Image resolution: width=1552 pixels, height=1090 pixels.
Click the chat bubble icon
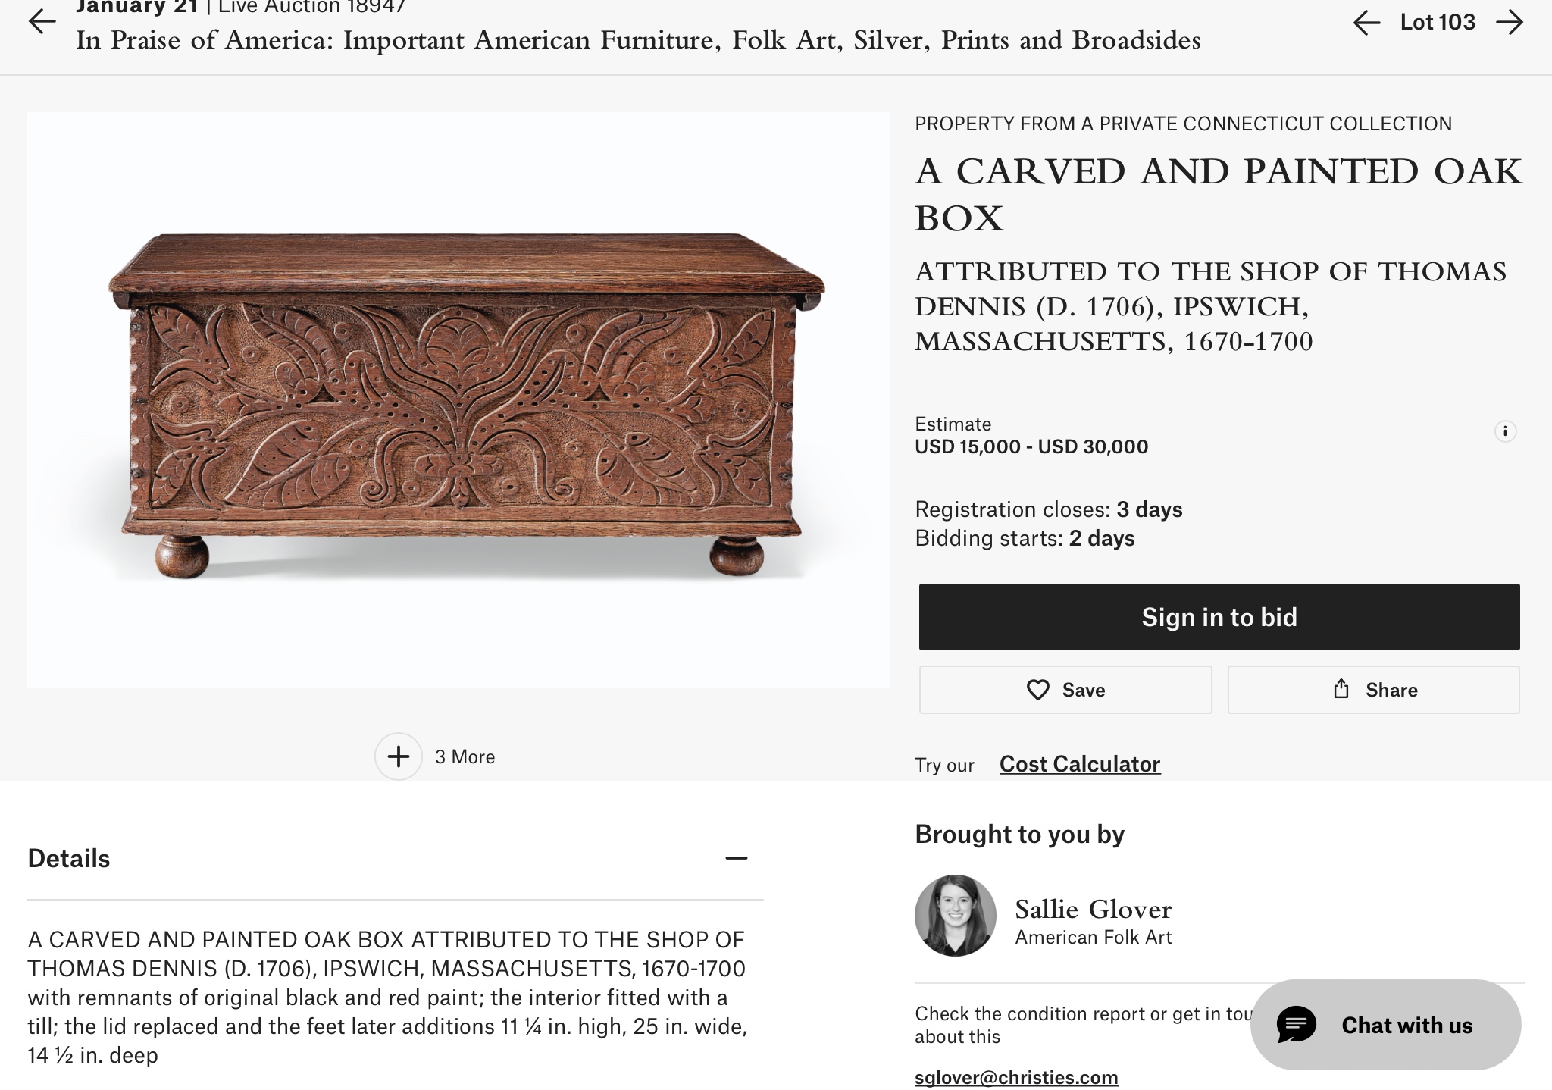coord(1297,1025)
